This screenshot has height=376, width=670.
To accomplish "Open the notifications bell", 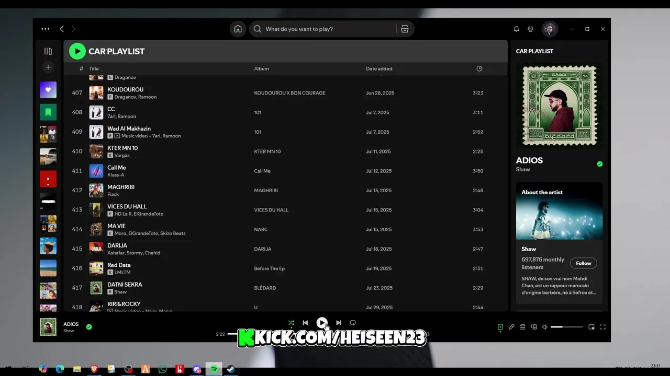I will (516, 29).
